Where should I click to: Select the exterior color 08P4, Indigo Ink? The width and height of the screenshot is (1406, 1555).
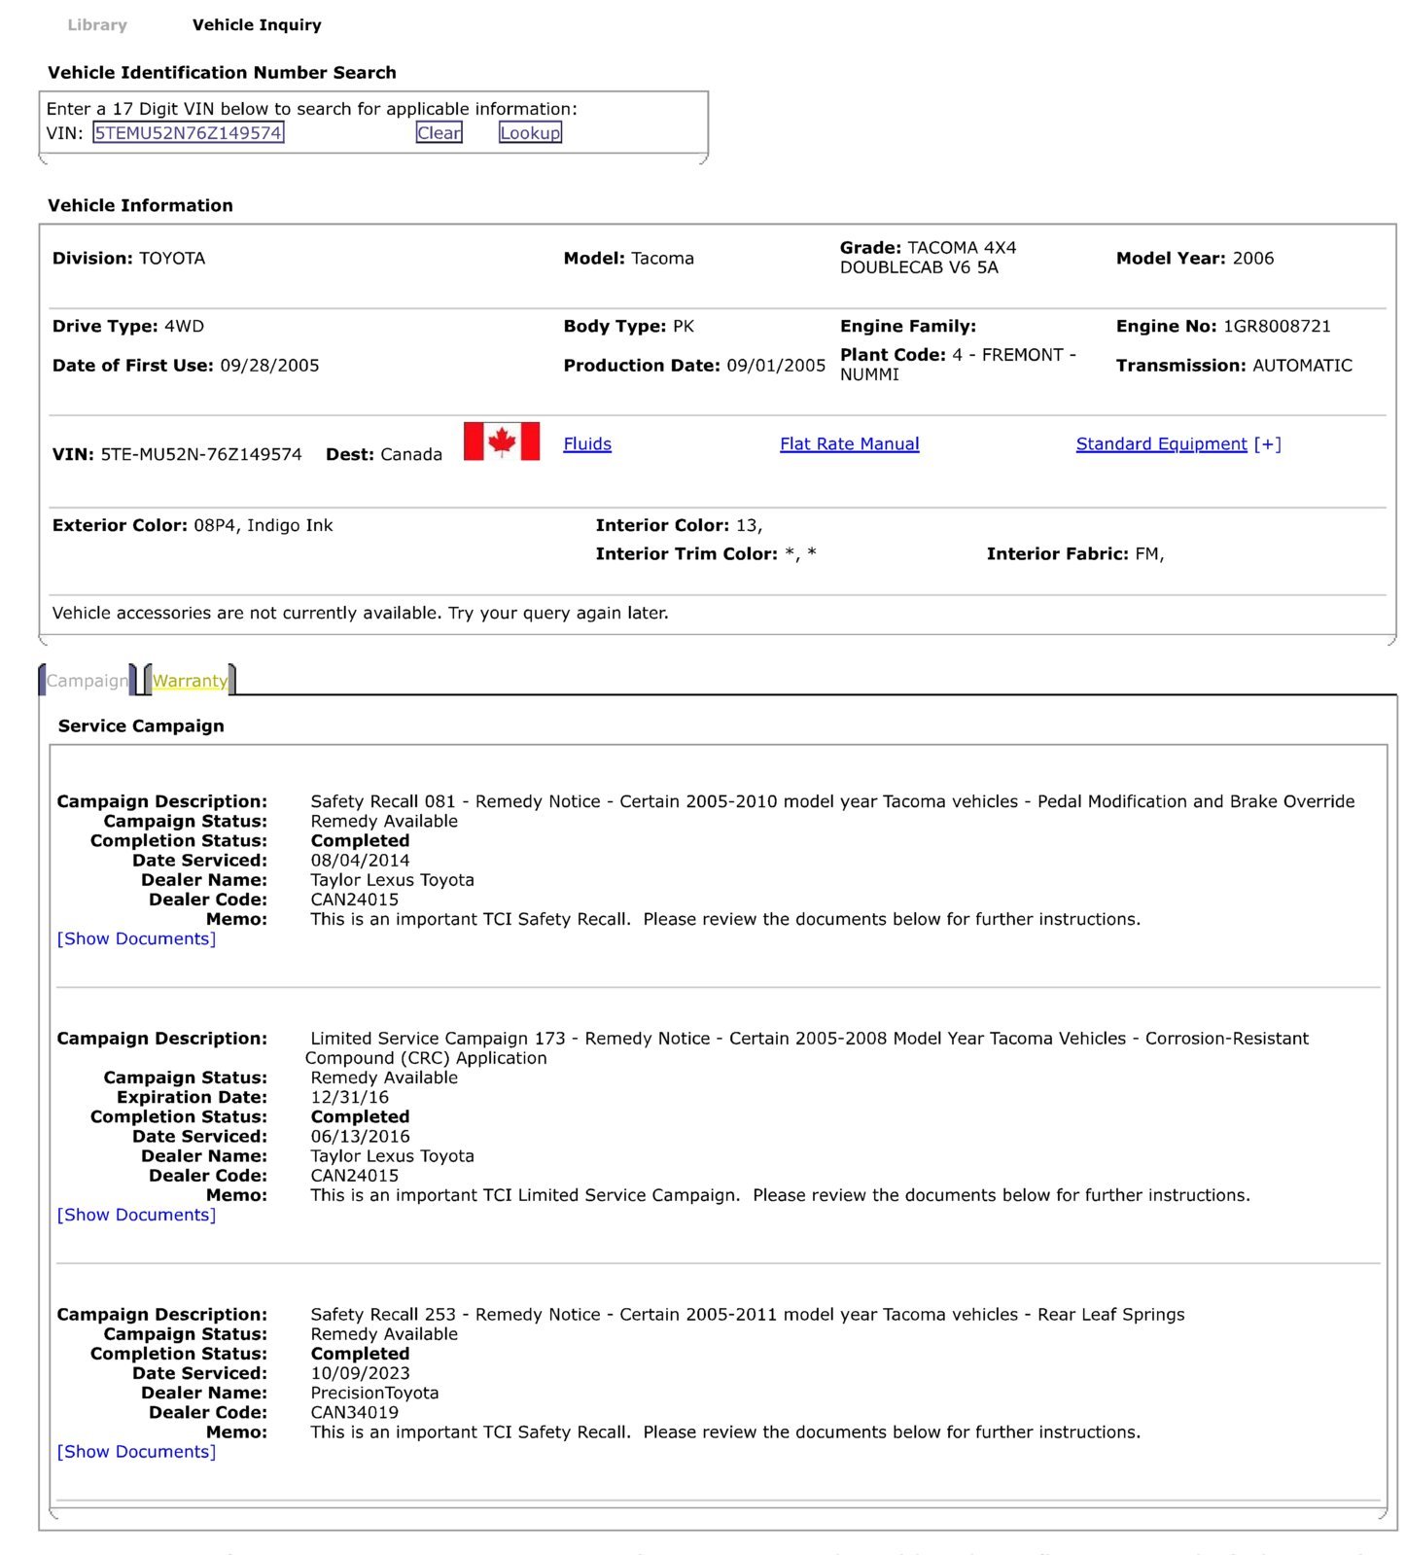pos(264,526)
